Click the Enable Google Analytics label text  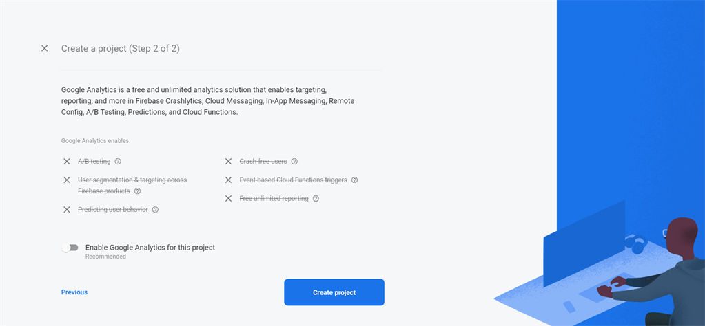(150, 248)
